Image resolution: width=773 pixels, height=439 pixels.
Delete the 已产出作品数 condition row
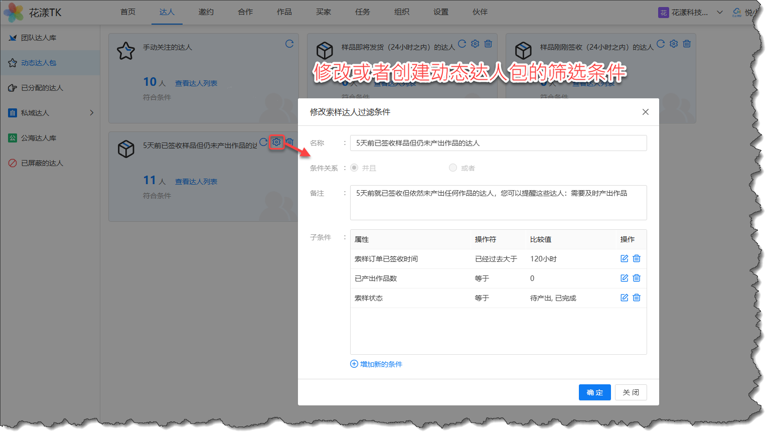click(637, 278)
